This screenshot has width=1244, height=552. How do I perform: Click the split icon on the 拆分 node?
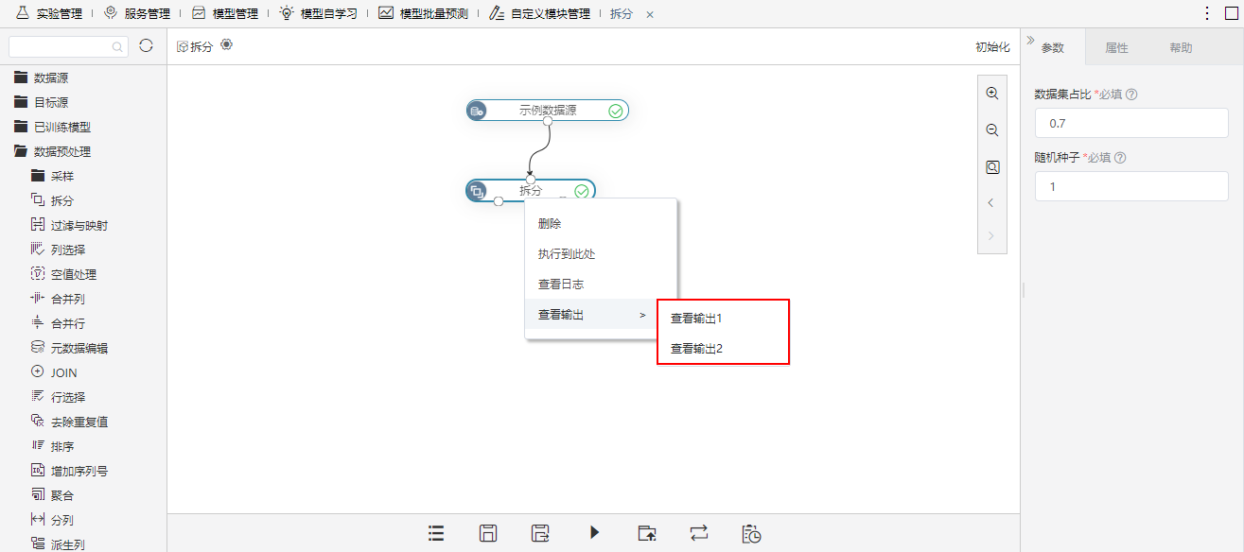(x=478, y=191)
